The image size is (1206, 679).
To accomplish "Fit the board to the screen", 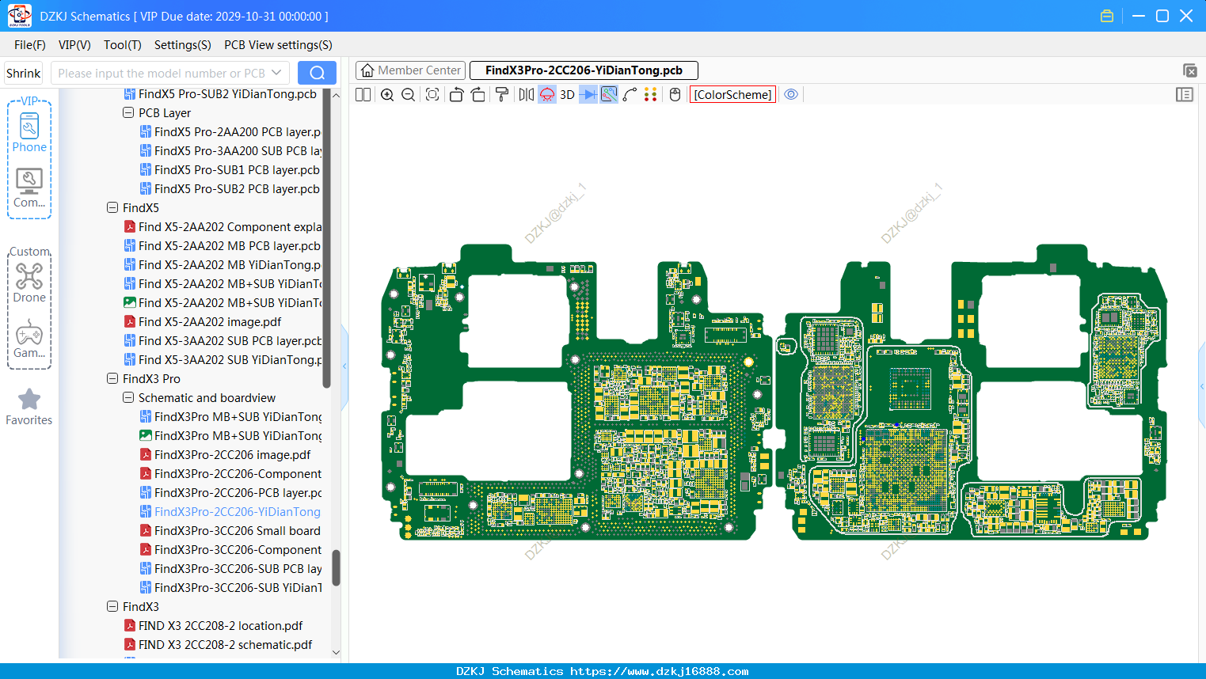I will click(x=432, y=95).
